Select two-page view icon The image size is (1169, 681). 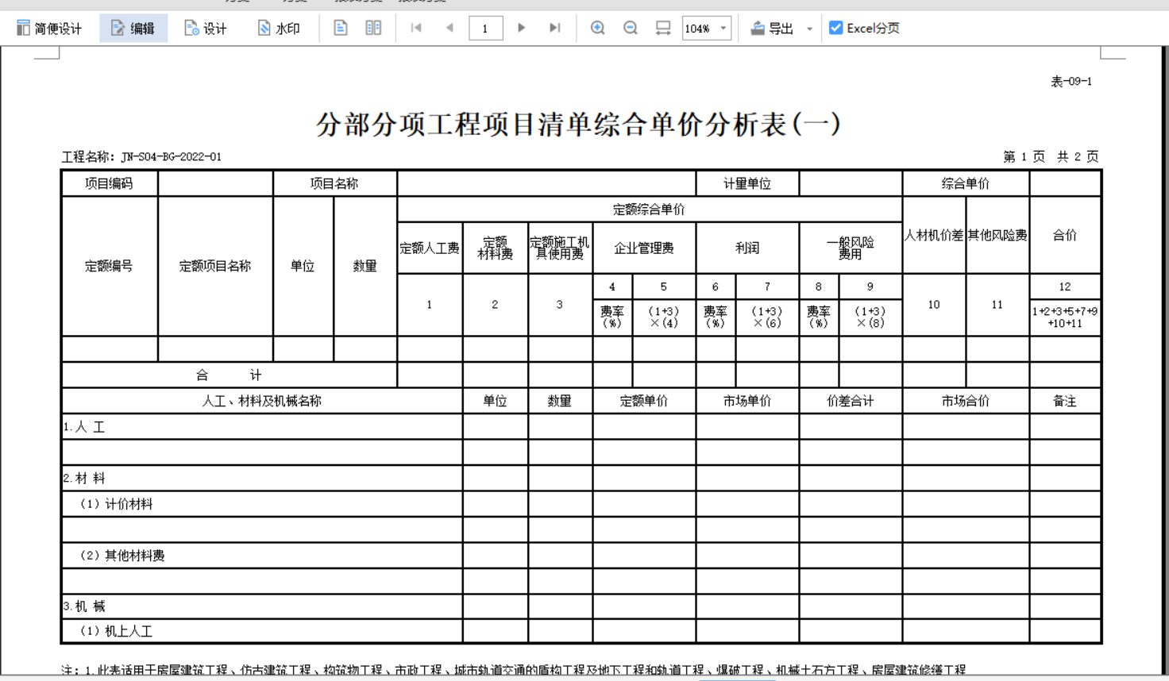pyautogui.click(x=373, y=28)
